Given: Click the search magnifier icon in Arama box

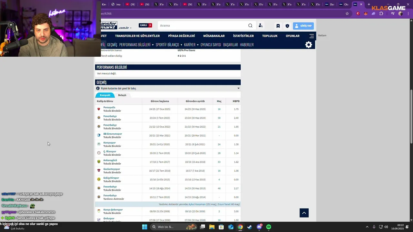Looking at the screenshot, I should pos(250,26).
